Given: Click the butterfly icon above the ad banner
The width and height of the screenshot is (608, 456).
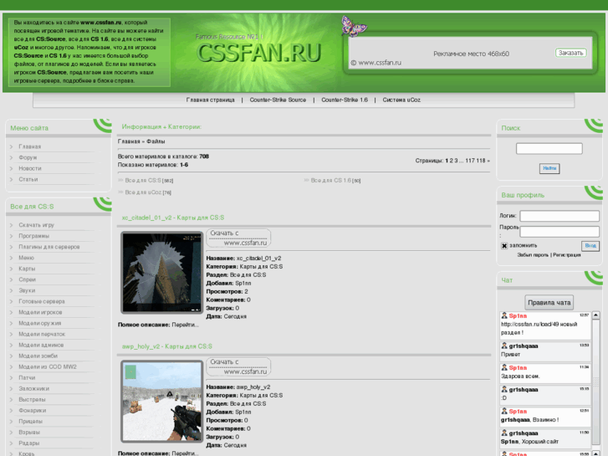Looking at the screenshot, I should tap(354, 26).
